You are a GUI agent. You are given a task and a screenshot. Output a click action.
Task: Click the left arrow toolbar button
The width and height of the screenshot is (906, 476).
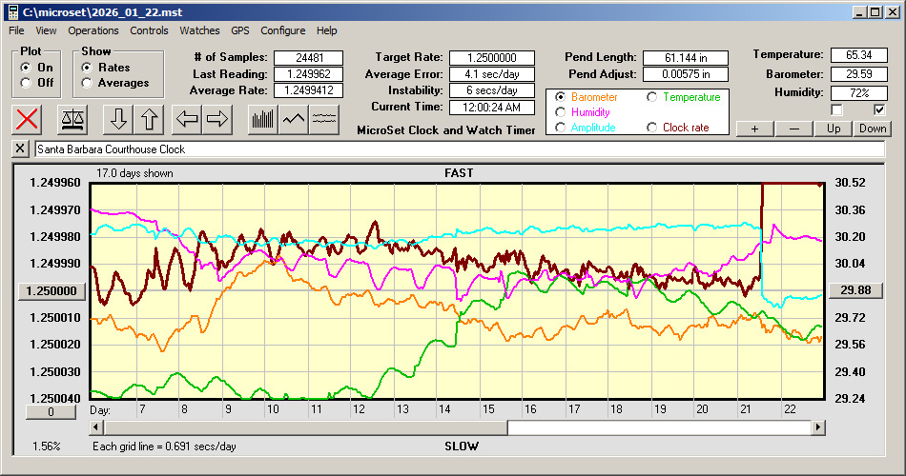click(x=187, y=119)
